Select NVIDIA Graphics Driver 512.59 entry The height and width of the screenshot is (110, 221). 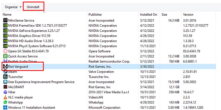[x=29, y=36]
